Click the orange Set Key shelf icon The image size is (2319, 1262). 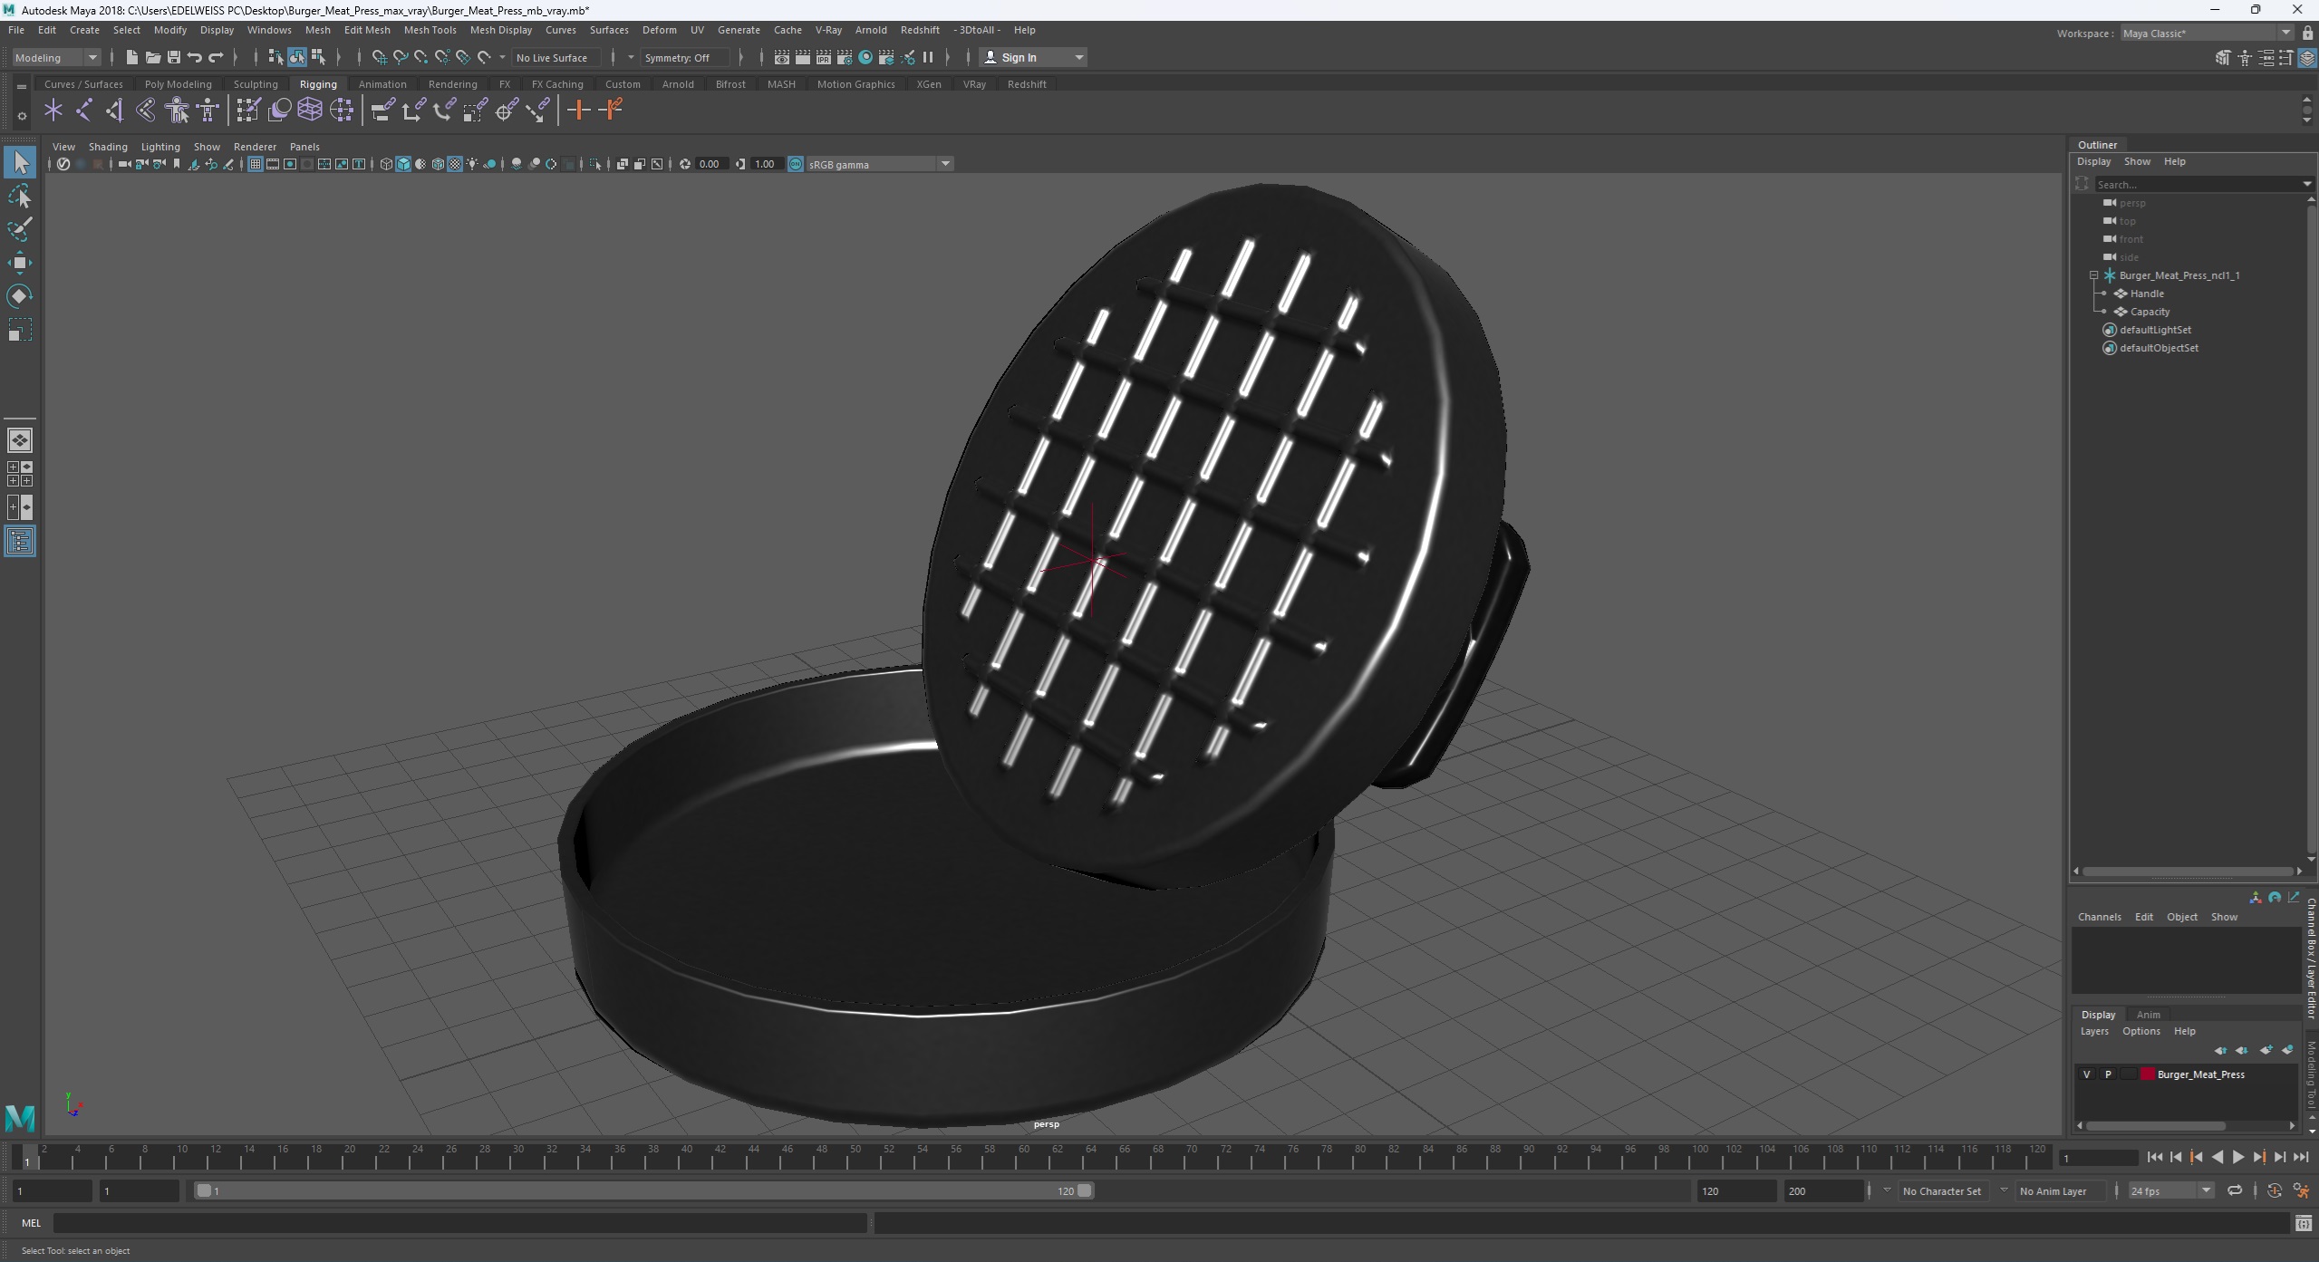click(x=578, y=111)
